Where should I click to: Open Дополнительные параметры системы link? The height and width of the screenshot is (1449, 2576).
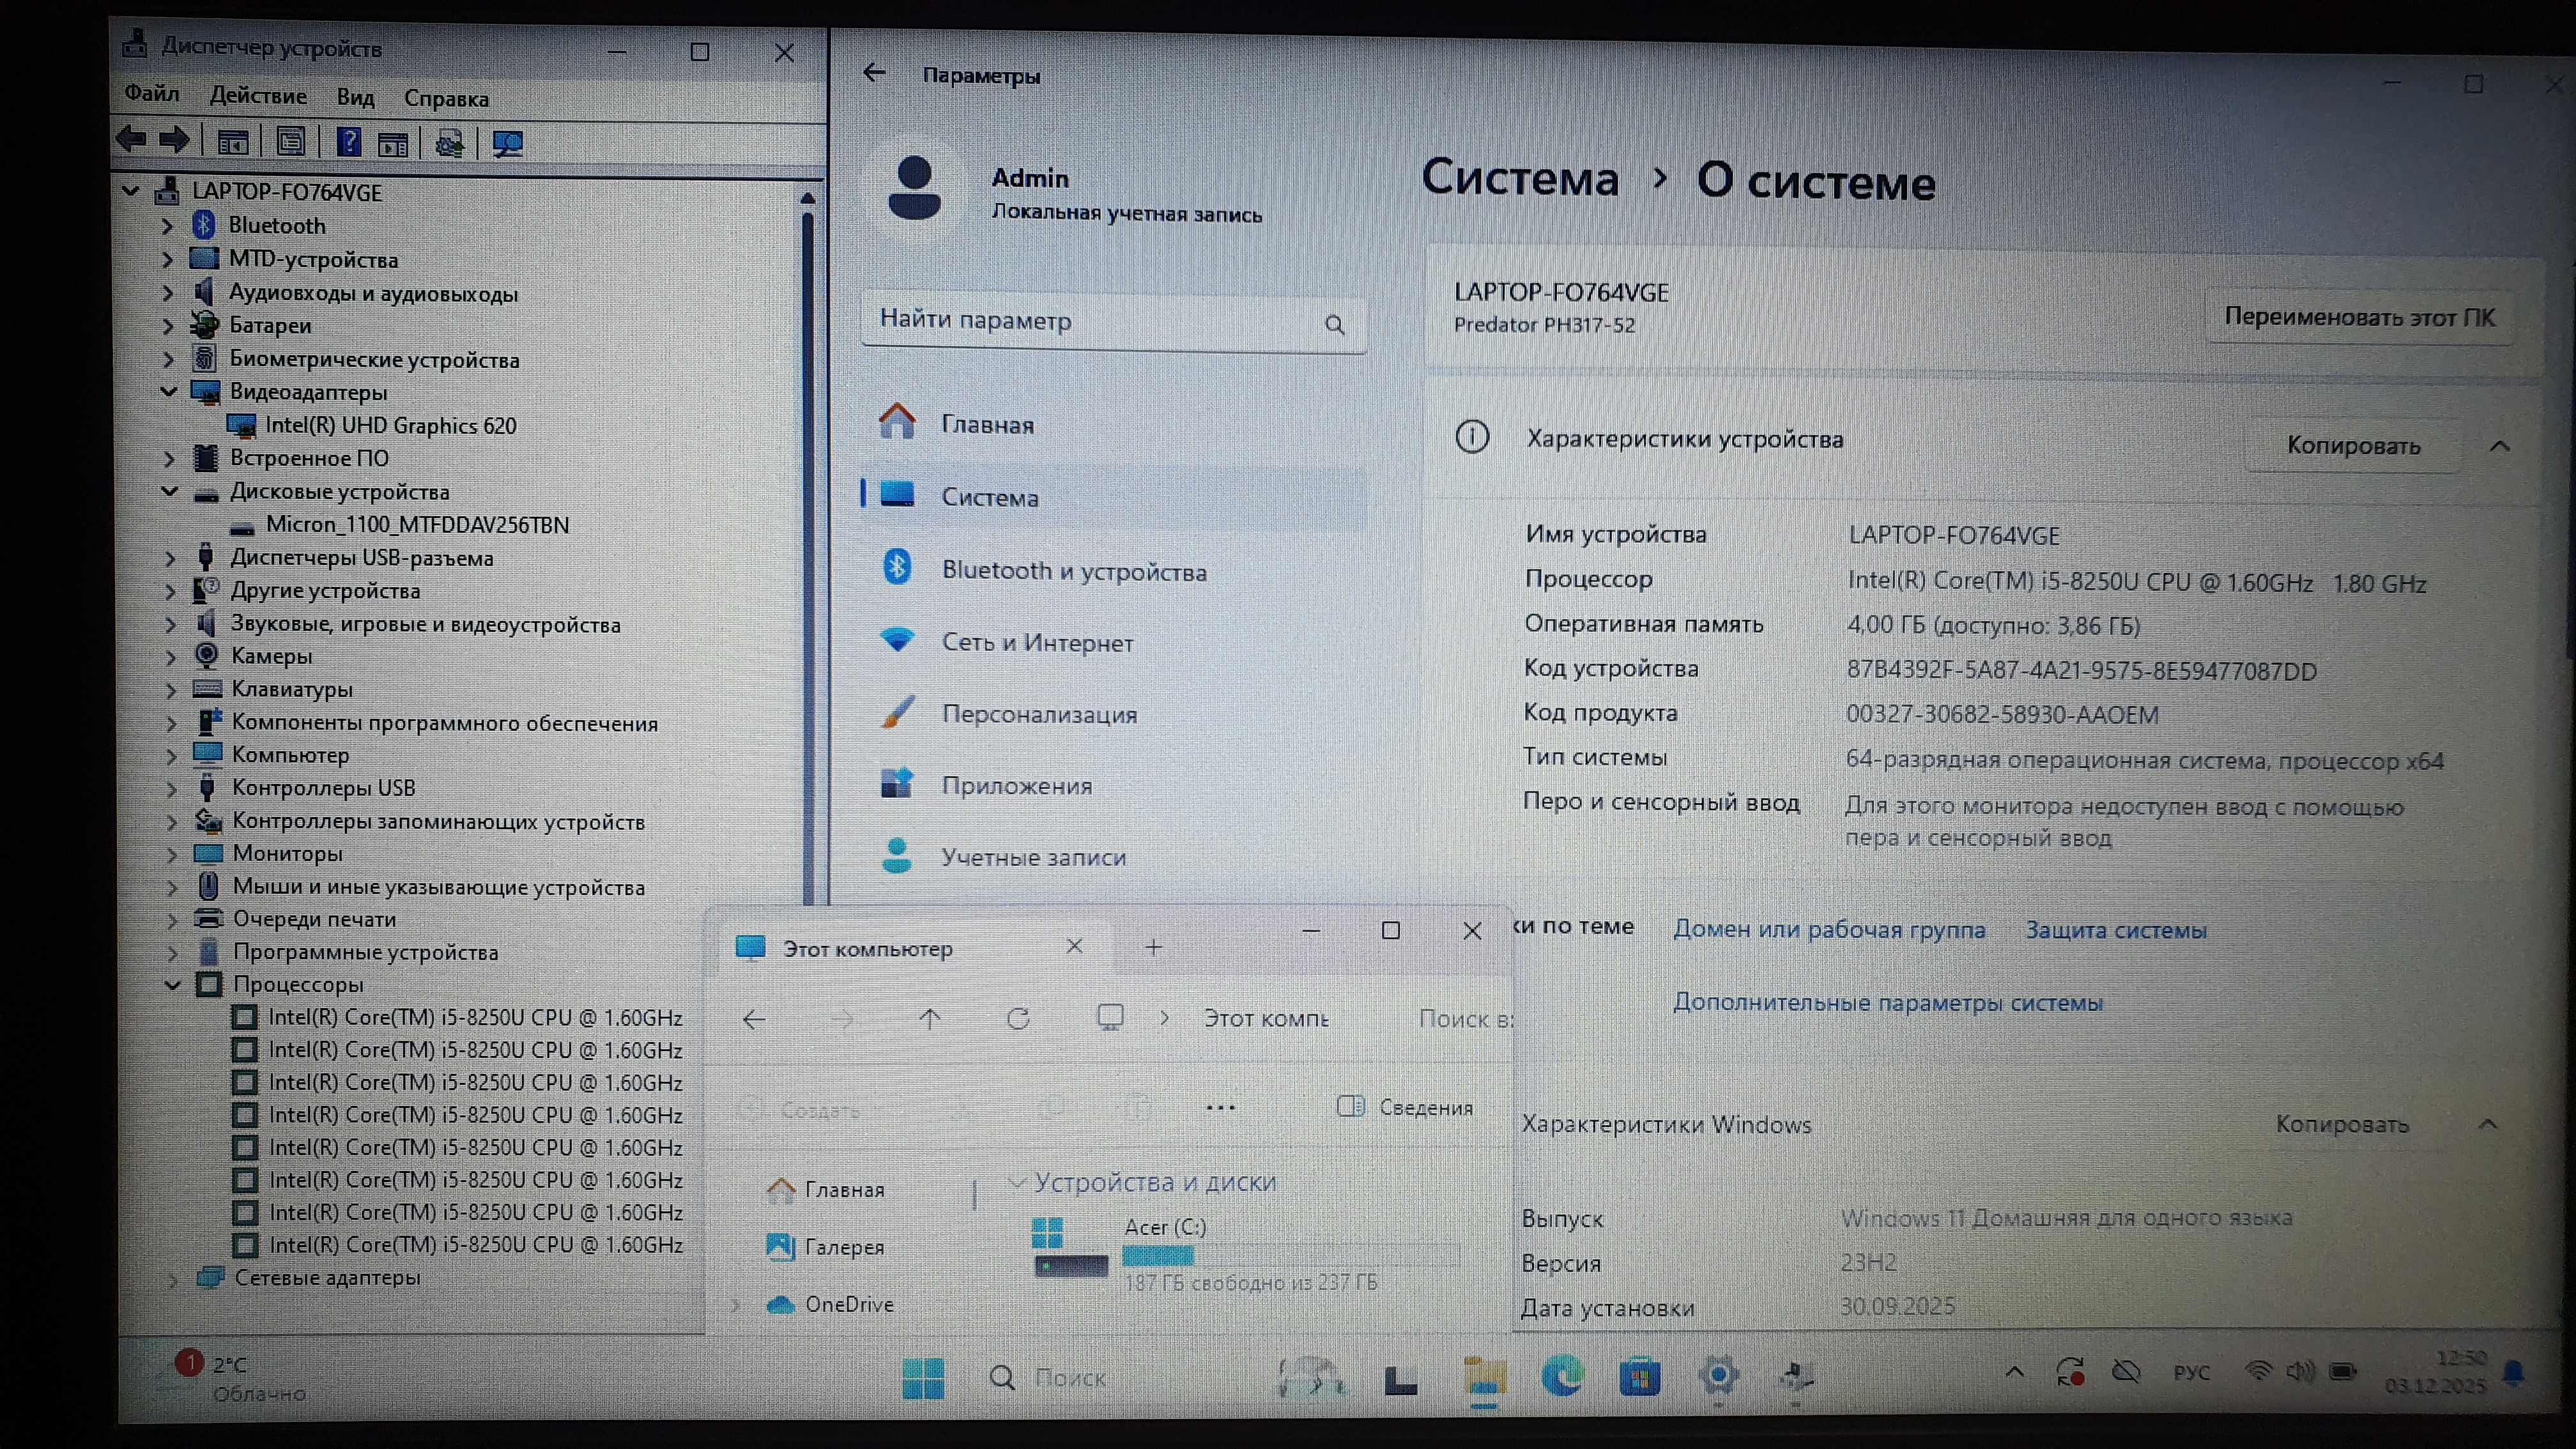click(x=1887, y=1003)
